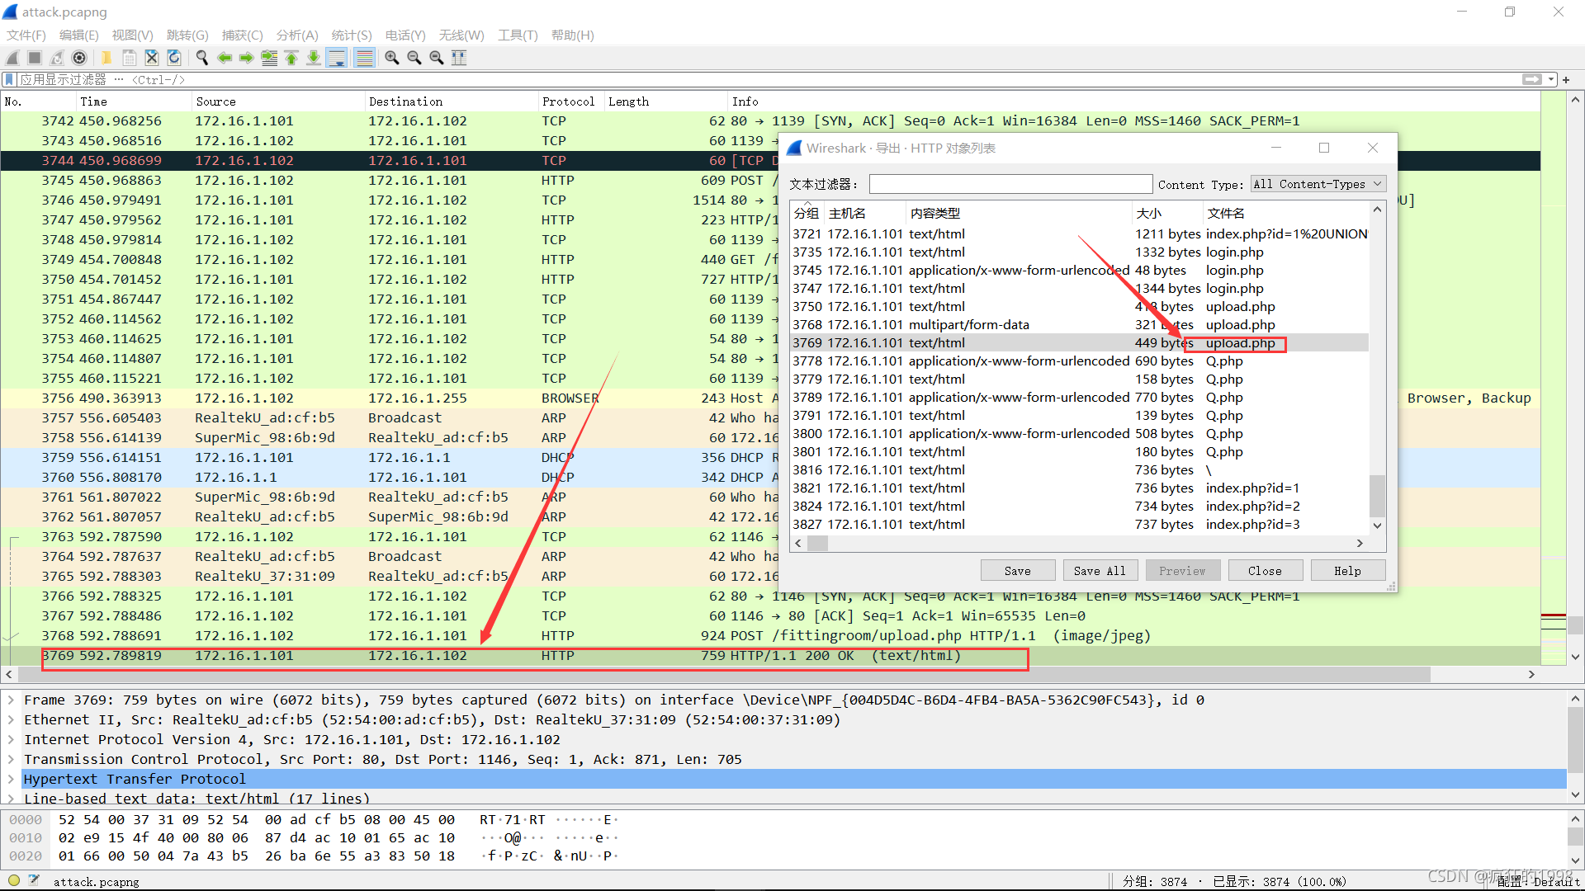Close this capture file
This screenshot has height=891, width=1585.
[x=152, y=58]
